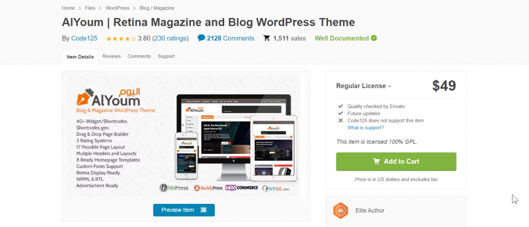
Task: Click the 3.80 rating value
Action: click(x=144, y=38)
